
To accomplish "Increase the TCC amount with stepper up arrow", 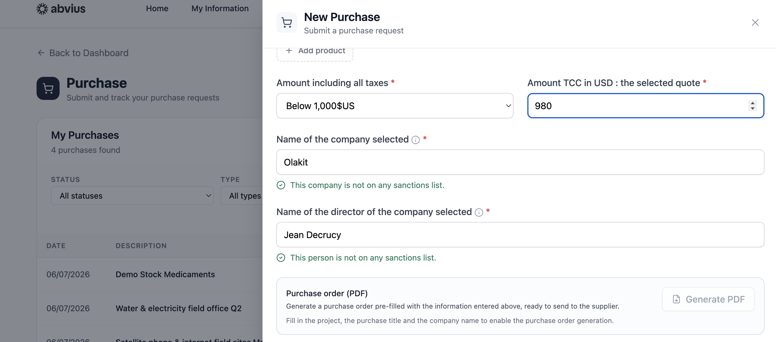I will pos(752,103).
